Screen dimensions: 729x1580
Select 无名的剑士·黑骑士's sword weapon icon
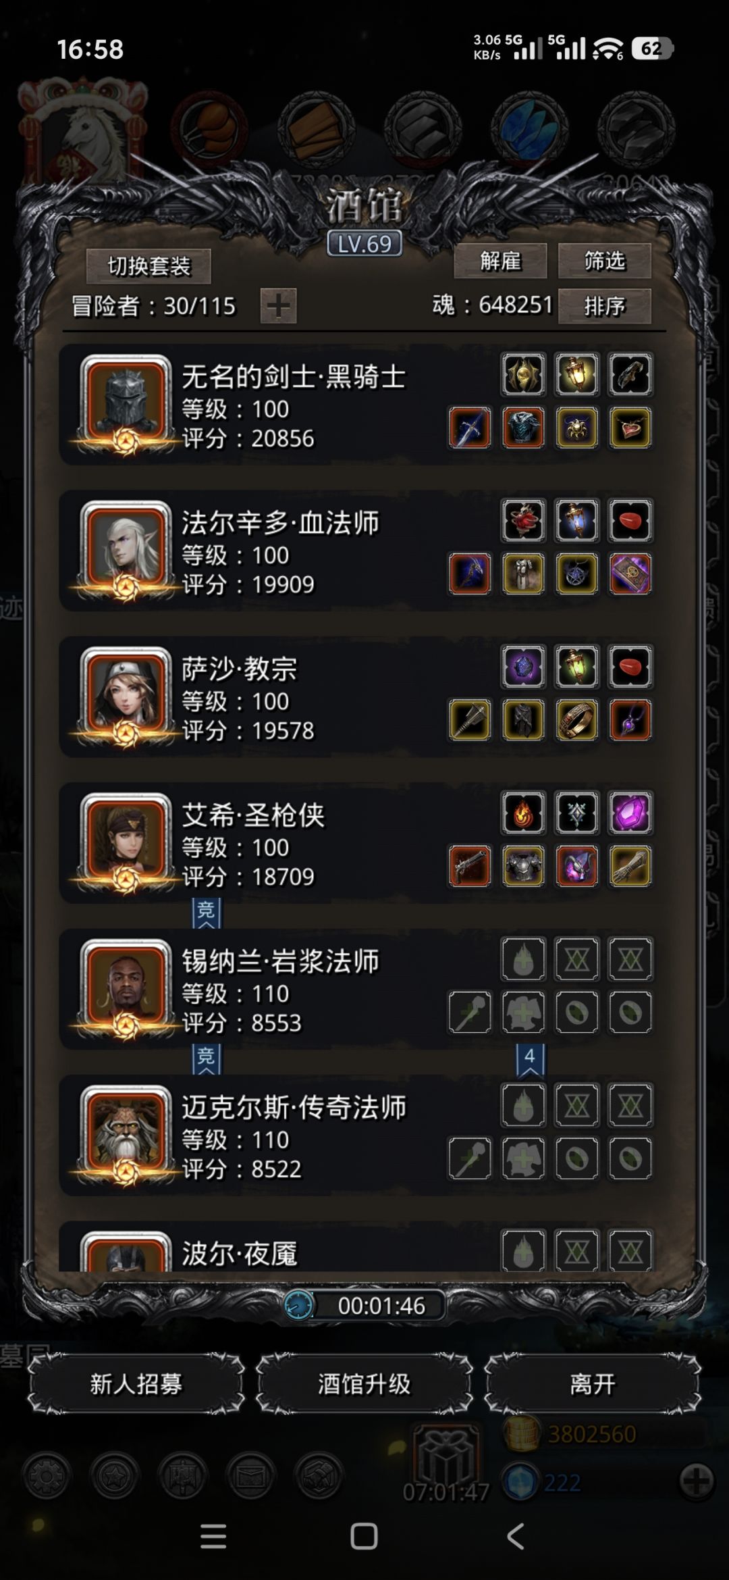(470, 428)
